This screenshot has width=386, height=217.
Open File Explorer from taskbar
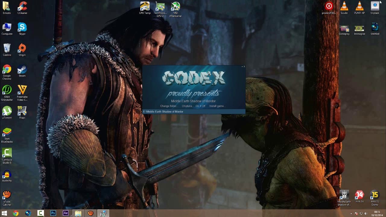pyautogui.click(x=78, y=213)
